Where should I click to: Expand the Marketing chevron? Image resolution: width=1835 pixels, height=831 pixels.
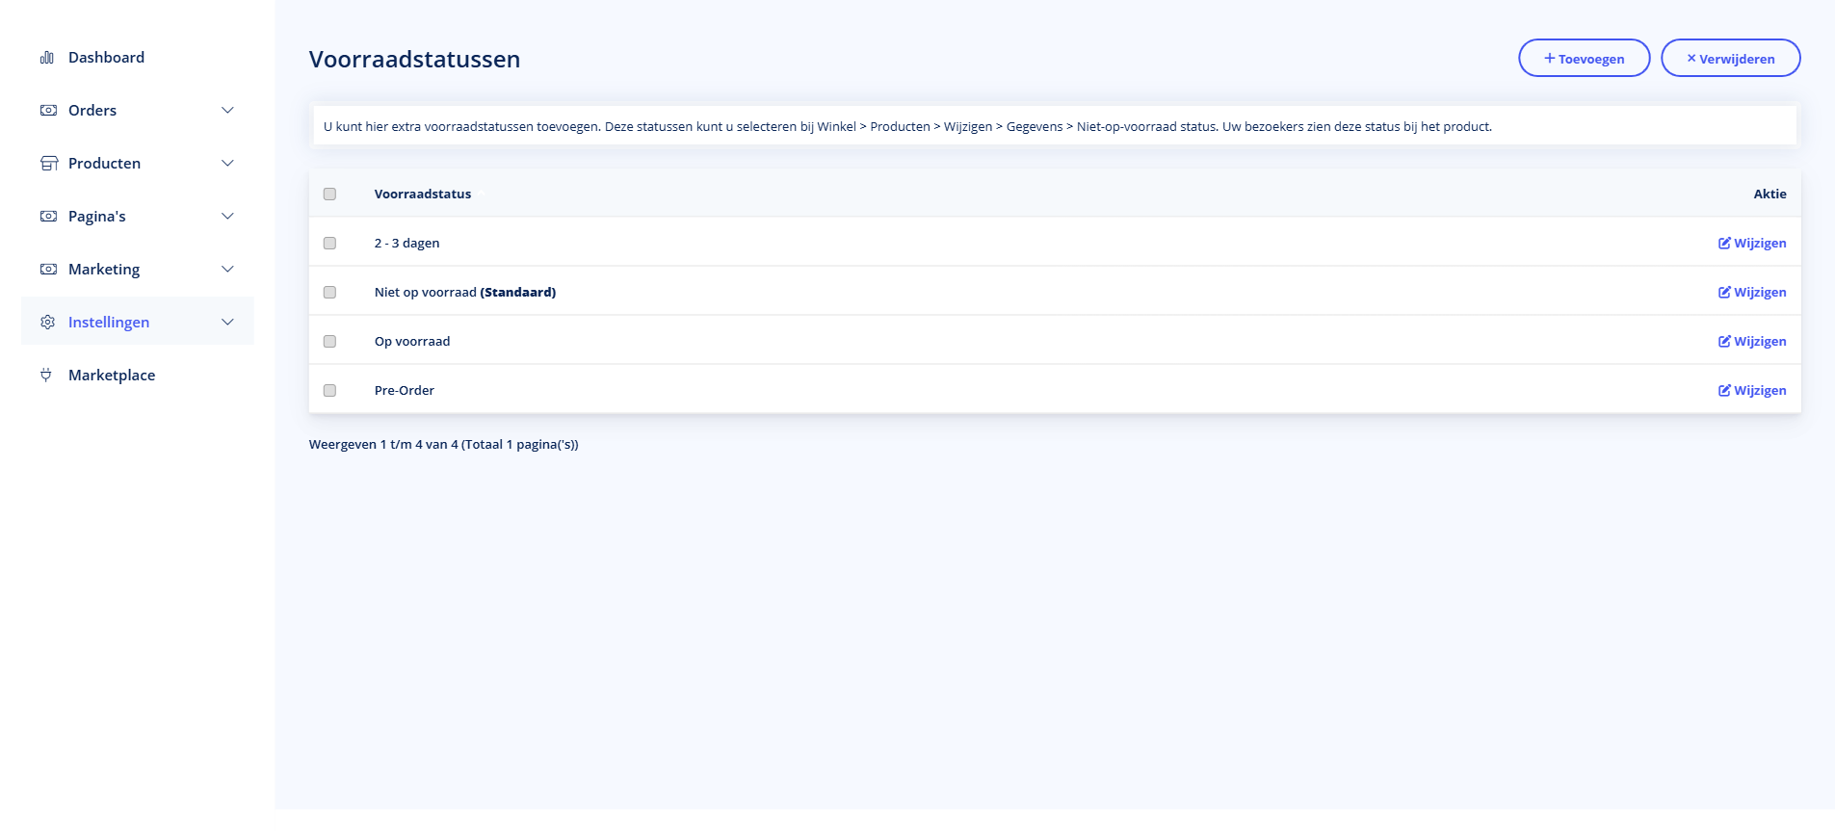coord(227,270)
